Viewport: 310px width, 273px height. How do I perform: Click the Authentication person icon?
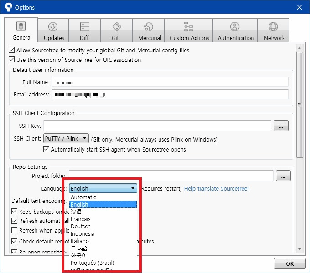pyautogui.click(x=235, y=27)
